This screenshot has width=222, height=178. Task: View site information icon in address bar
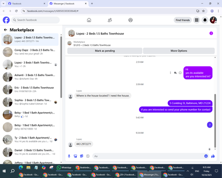[24, 11]
